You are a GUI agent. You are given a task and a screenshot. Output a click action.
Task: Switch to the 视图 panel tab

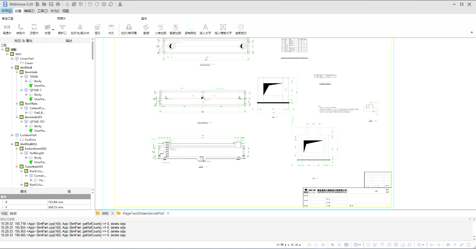click(4, 213)
